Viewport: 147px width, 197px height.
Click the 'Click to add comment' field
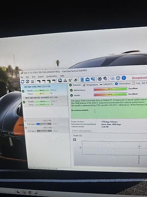click(x=82, y=131)
